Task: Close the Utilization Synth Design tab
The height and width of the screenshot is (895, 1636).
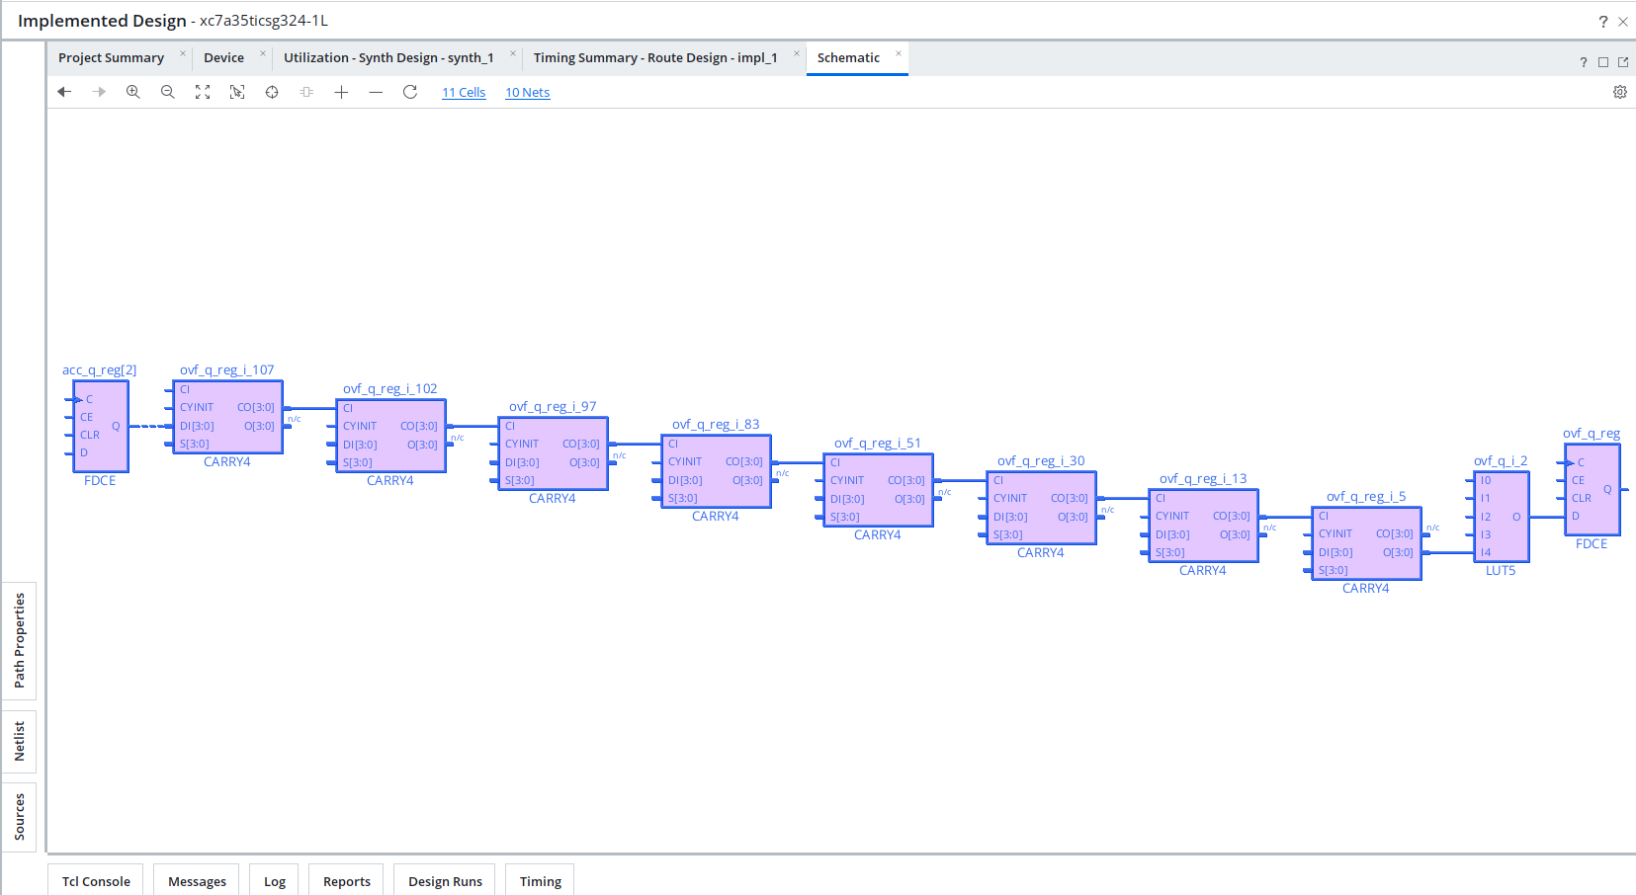Action: point(513,53)
